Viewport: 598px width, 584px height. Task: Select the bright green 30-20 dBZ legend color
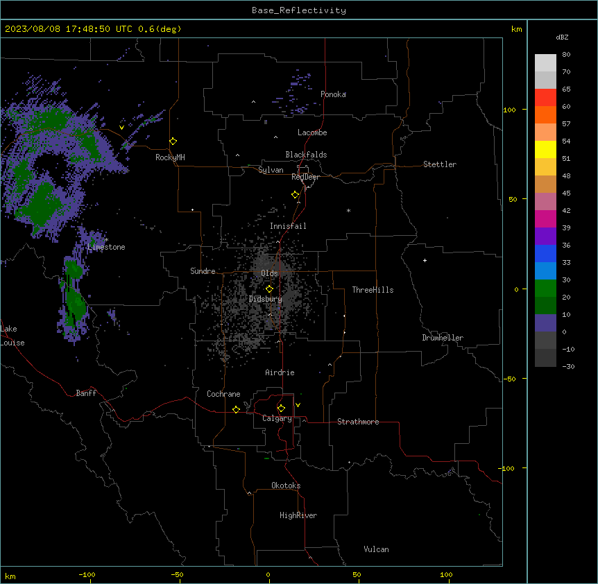(x=545, y=289)
